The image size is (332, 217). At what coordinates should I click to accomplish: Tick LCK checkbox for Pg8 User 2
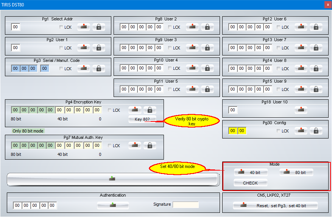170,27
